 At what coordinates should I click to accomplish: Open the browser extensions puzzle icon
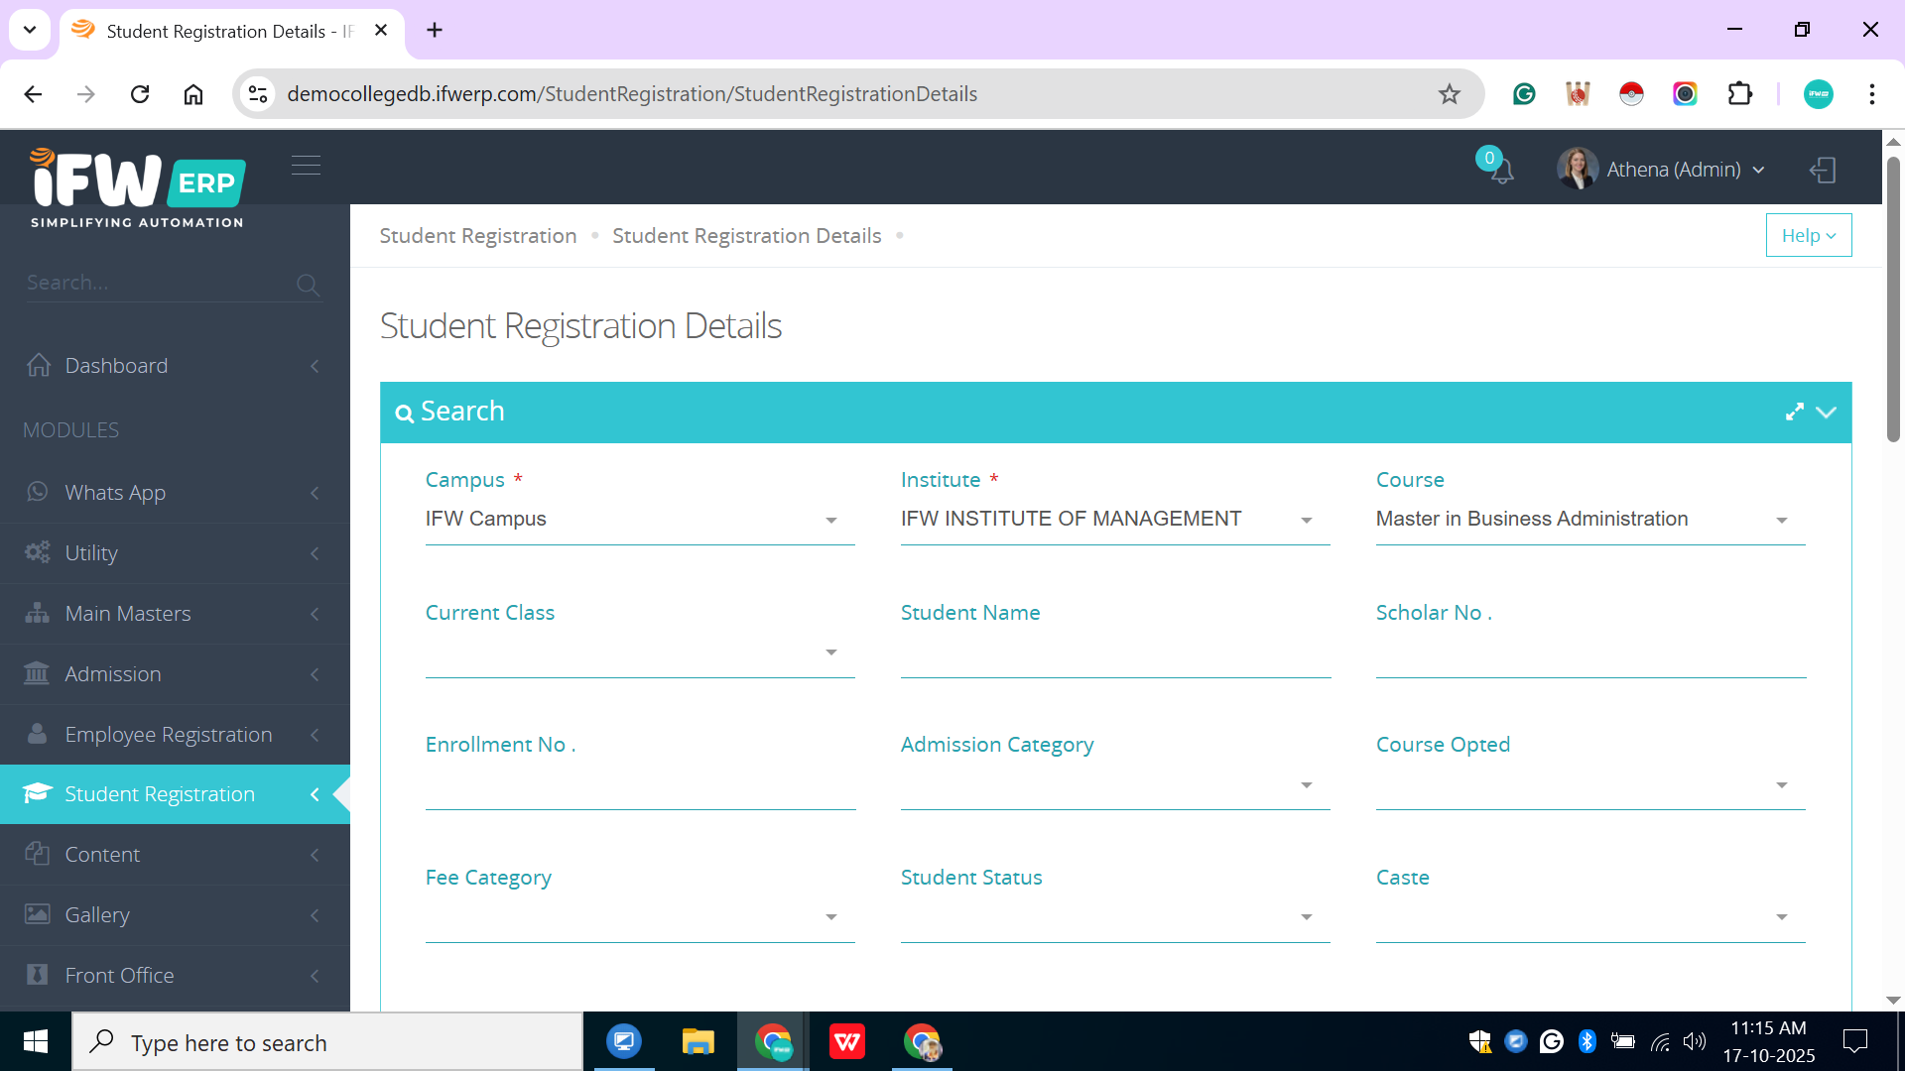point(1739,94)
